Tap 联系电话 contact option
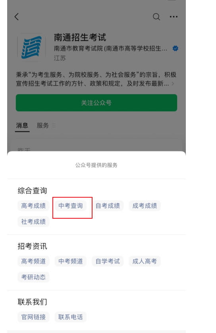Image resolution: width=216 pixels, height=333 pixels. click(x=71, y=317)
